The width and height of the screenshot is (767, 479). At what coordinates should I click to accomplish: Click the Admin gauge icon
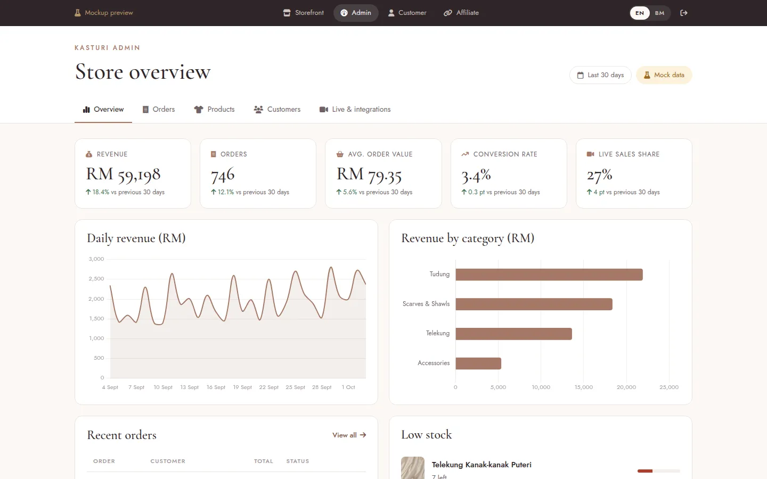(x=344, y=13)
